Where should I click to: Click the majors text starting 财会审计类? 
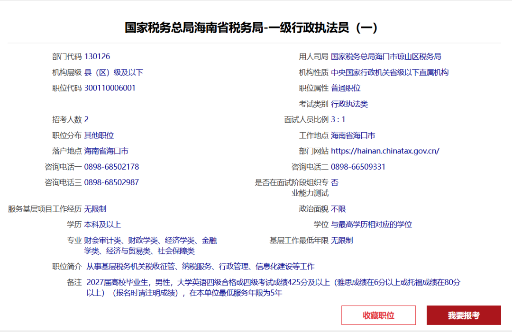click(151, 246)
